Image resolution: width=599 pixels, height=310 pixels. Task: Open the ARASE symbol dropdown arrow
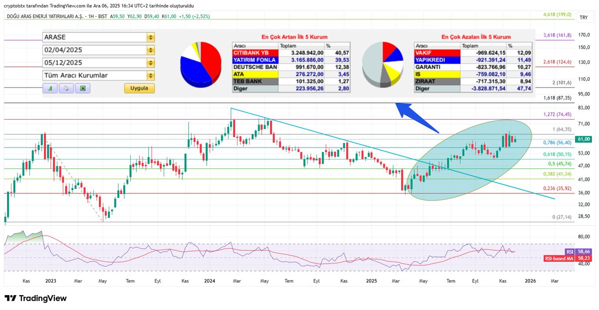(x=150, y=37)
